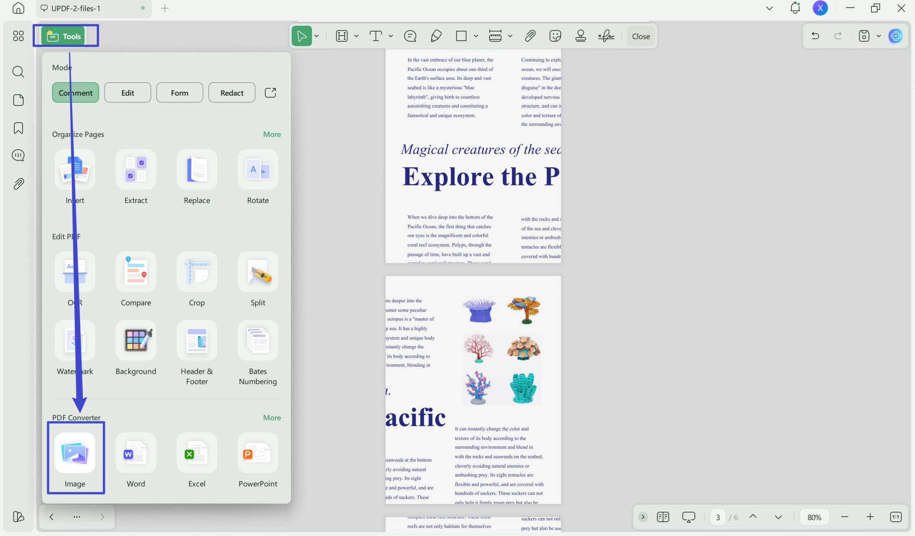
Task: Open the layers icon at sidebar bottom
Action: (x=18, y=517)
